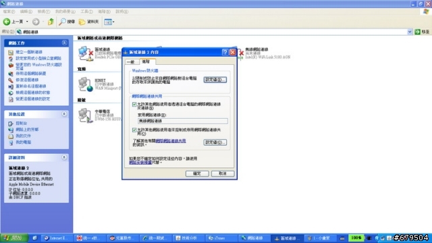Open the Back button history dropdown arrow

(27, 22)
